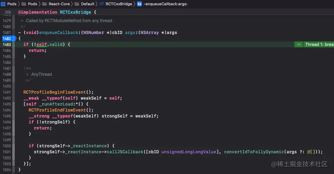334x174 pixels.
Task: Click the Objective-C file m icon
Action: click(x=101, y=4)
